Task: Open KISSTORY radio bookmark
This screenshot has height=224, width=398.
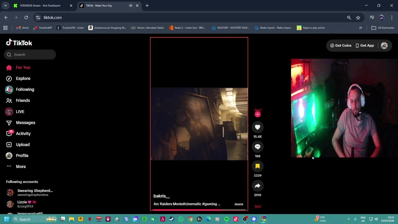Action: pyautogui.click(x=230, y=28)
